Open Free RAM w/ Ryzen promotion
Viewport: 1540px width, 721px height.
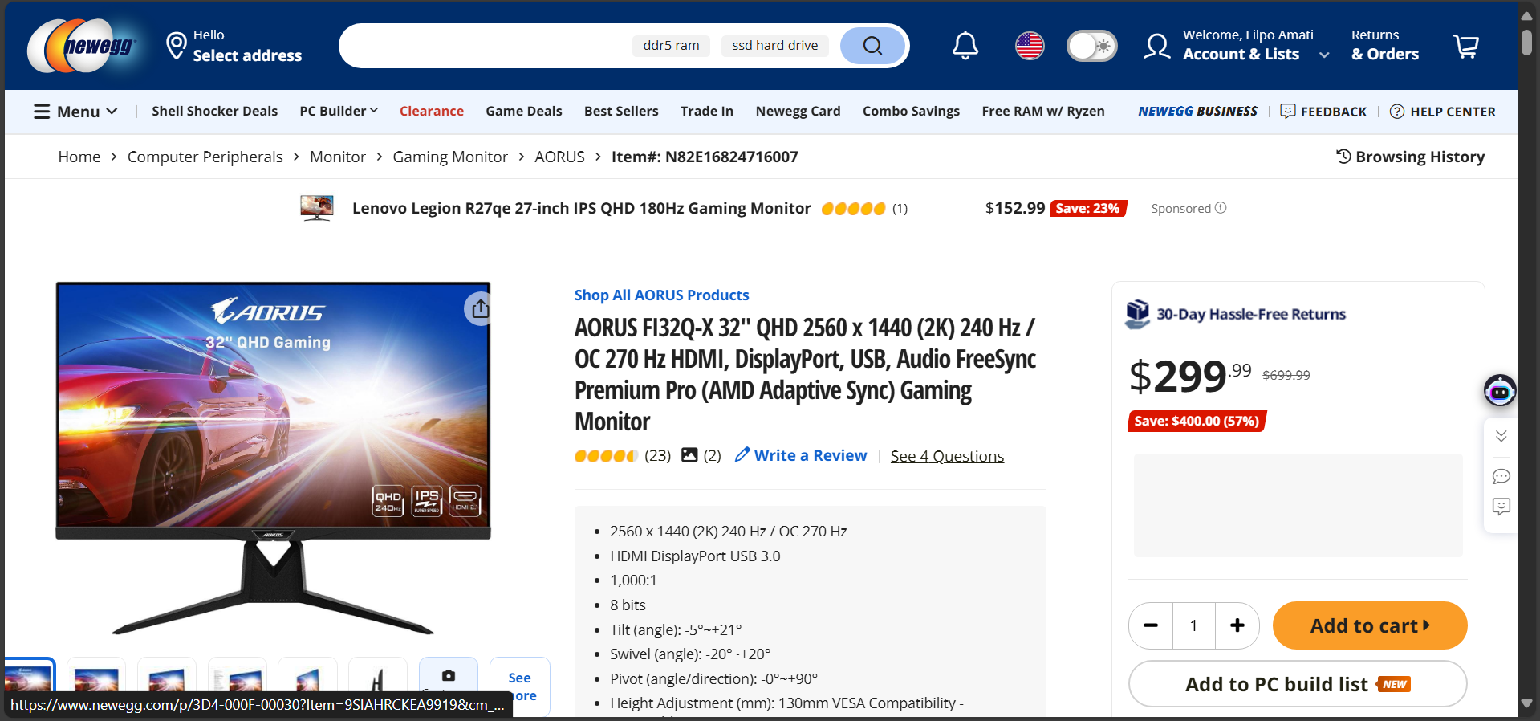pyautogui.click(x=1043, y=111)
